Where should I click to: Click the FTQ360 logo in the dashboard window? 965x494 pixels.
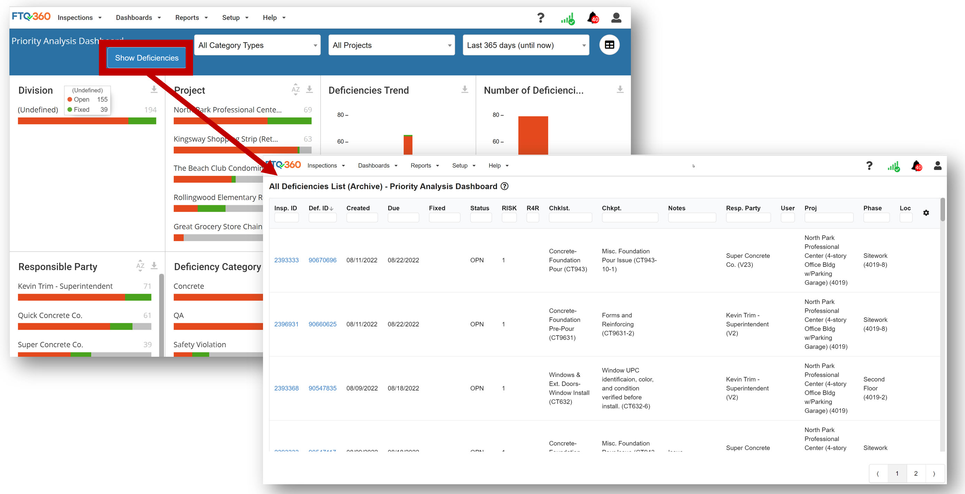[x=31, y=16]
